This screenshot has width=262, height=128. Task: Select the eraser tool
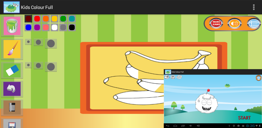[x=12, y=70]
